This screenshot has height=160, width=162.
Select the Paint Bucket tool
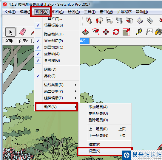click(158, 32)
